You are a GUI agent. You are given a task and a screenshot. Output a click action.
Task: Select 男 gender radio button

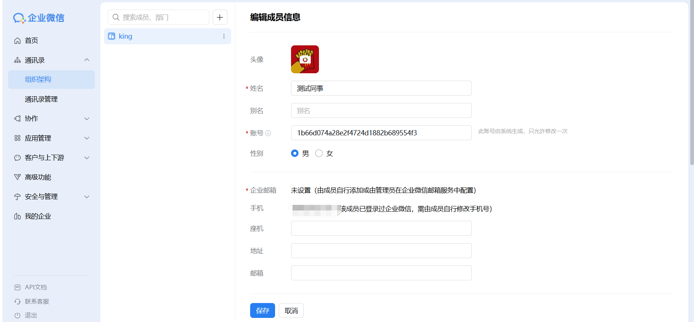coord(295,153)
